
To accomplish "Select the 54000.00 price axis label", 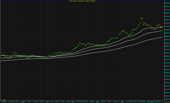I will pyautogui.click(x=167, y=20).
